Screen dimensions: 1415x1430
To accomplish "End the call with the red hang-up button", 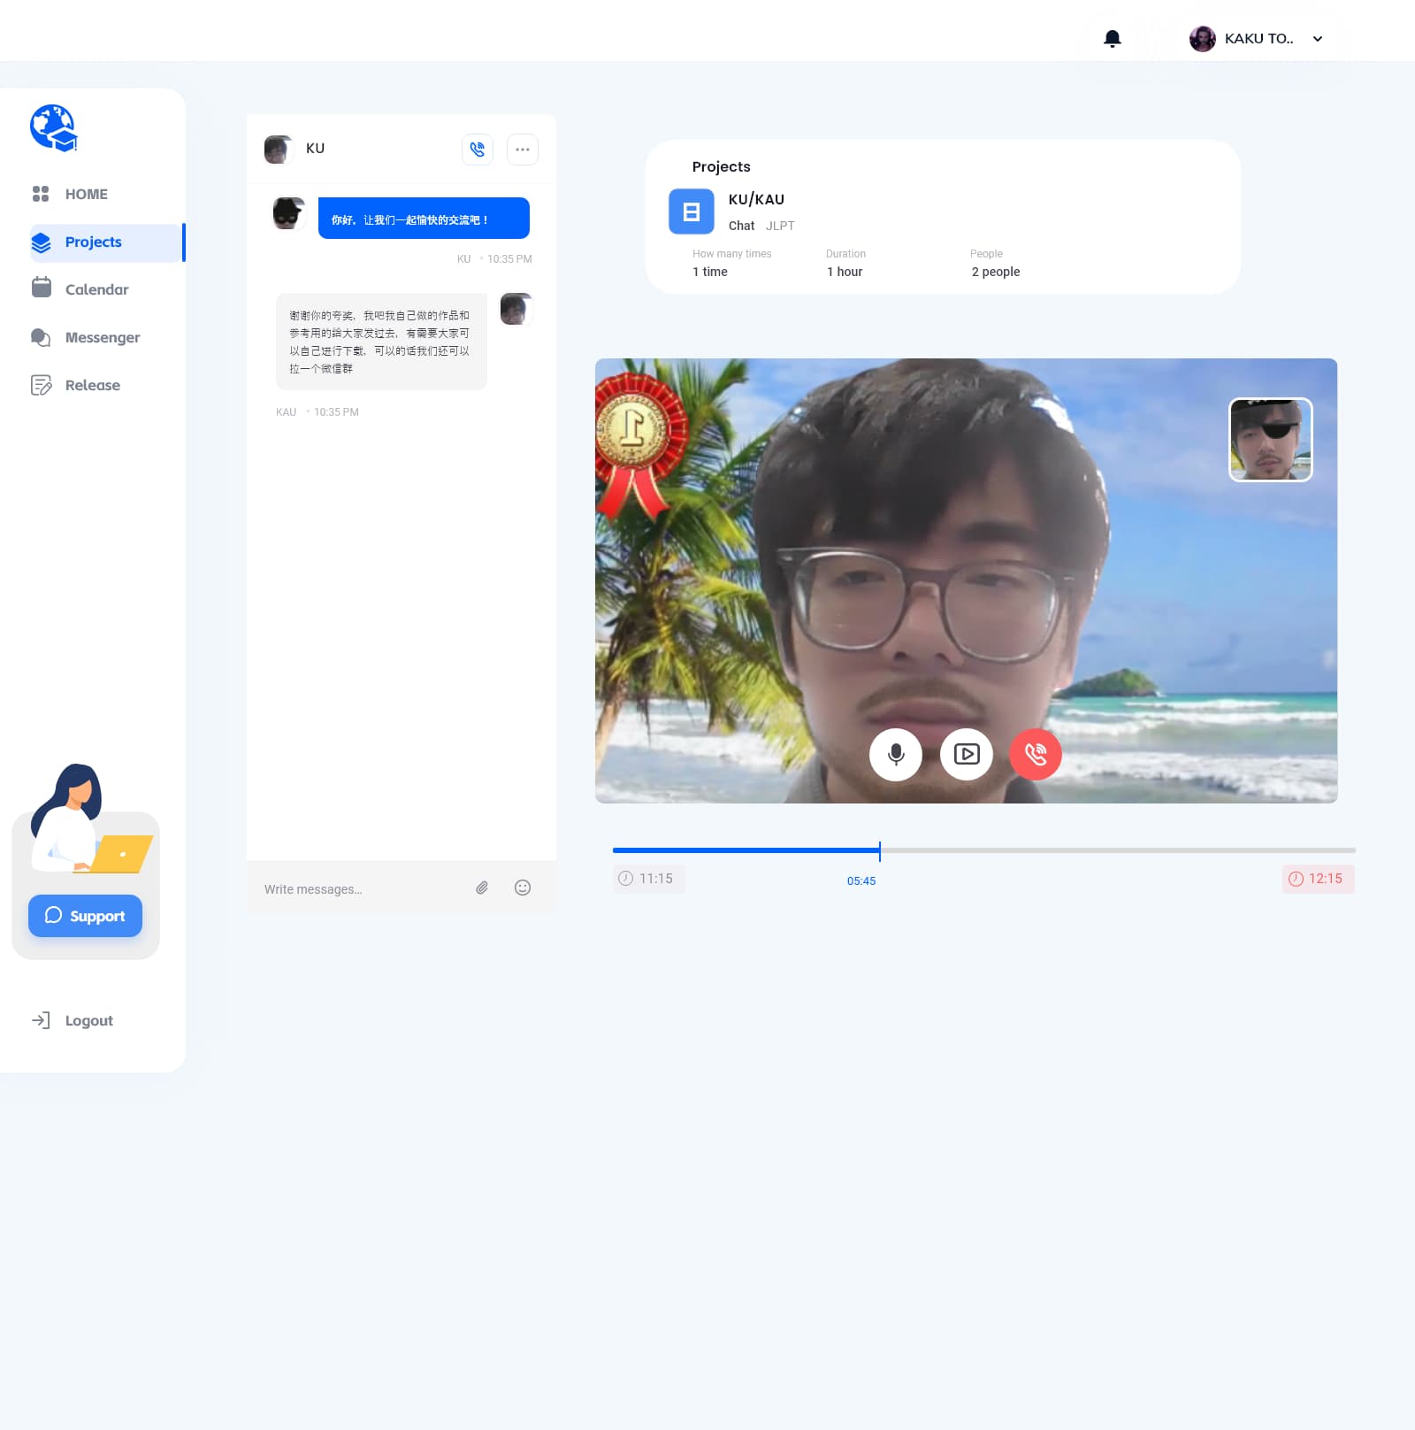I will pos(1036,754).
